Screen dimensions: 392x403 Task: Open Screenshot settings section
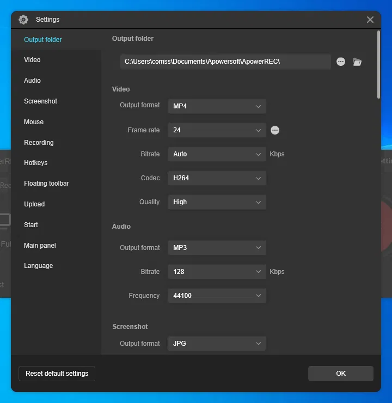40,101
